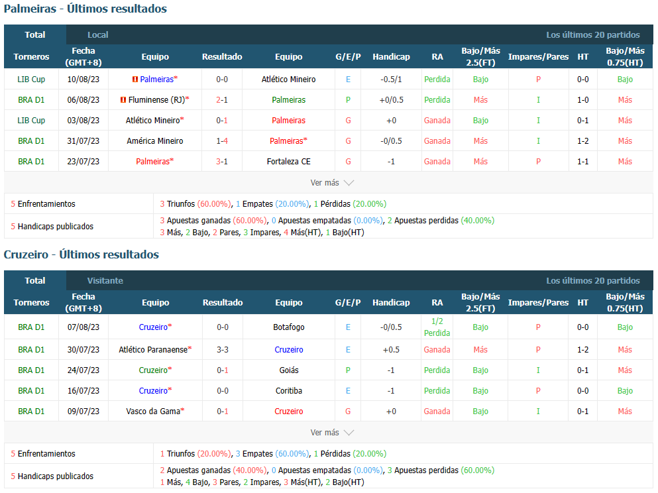
Task: Click the red card icon beside Palmeiras 10/08/23
Action: coord(135,80)
